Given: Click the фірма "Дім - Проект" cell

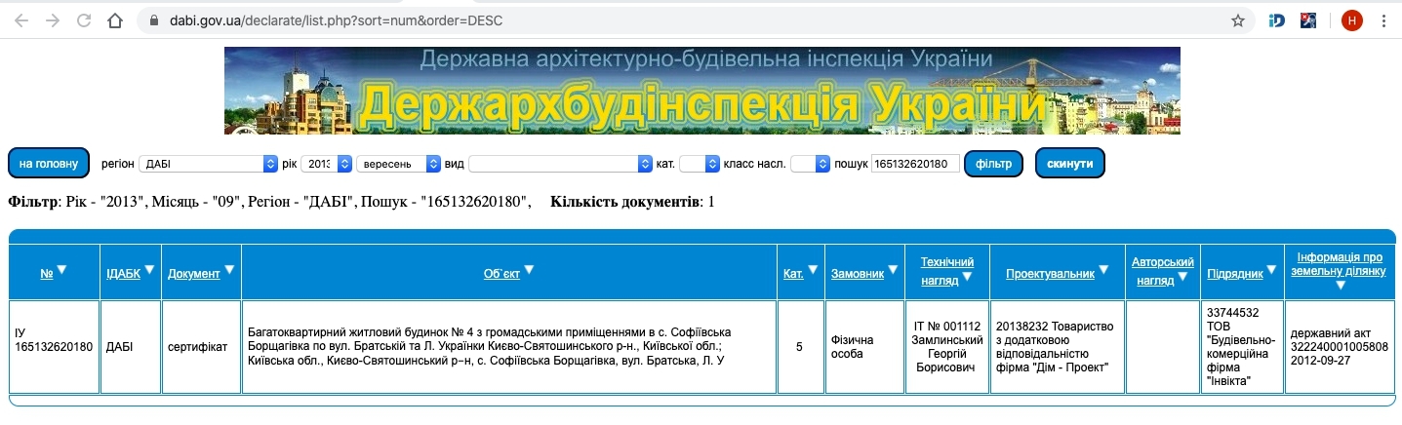Looking at the screenshot, I should [1058, 347].
